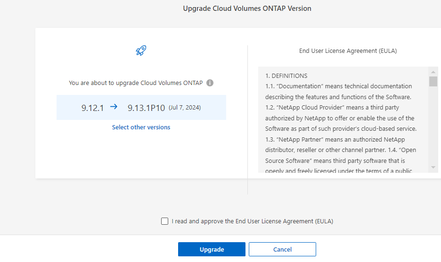Click the EULA scrollbar thumb
This screenshot has height=262, width=441.
pos(433,81)
